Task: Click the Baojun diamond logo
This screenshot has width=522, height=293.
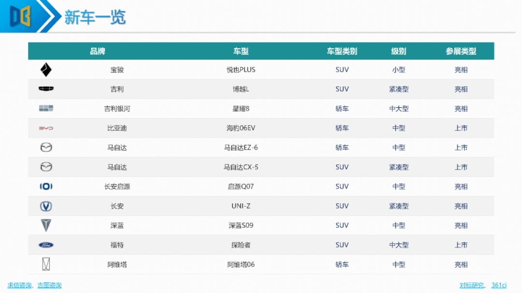Action: (x=46, y=70)
